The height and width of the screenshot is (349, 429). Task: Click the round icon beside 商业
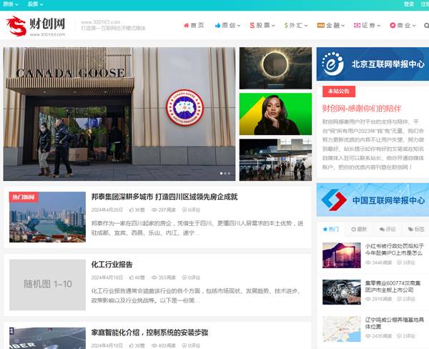(x=393, y=26)
